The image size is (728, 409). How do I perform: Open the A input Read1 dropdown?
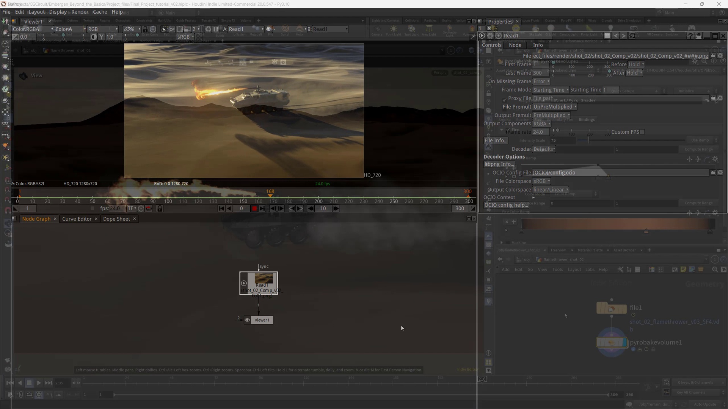click(x=246, y=29)
